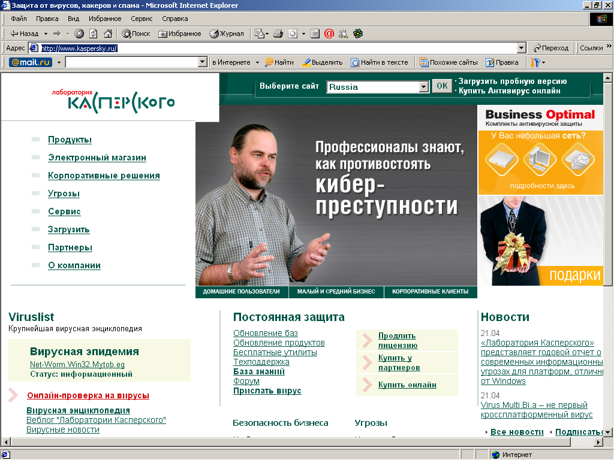The image size is (614, 460).
Task: Click the Найти search button
Action: pyautogui.click(x=279, y=62)
